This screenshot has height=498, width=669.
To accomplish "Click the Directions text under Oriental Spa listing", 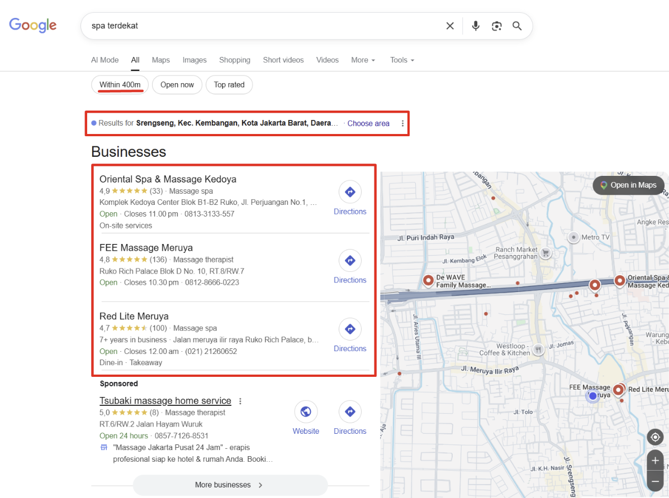I will tap(350, 212).
